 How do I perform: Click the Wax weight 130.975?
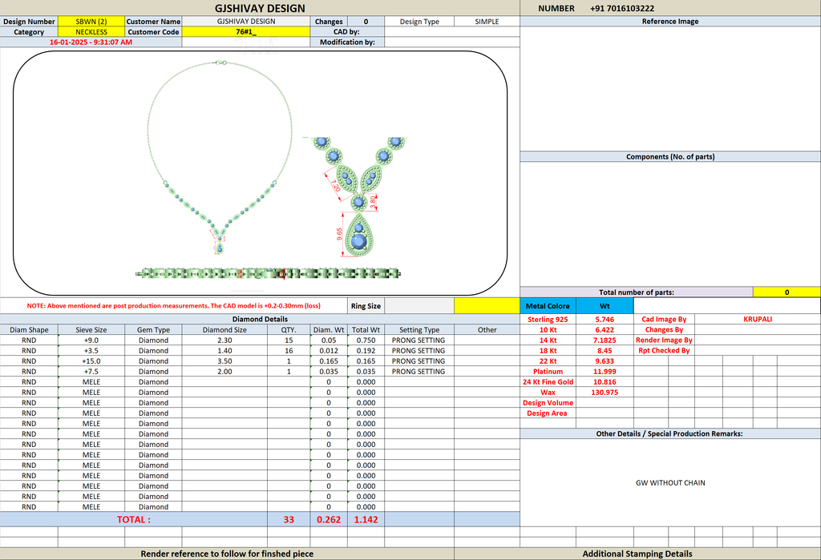tap(605, 393)
